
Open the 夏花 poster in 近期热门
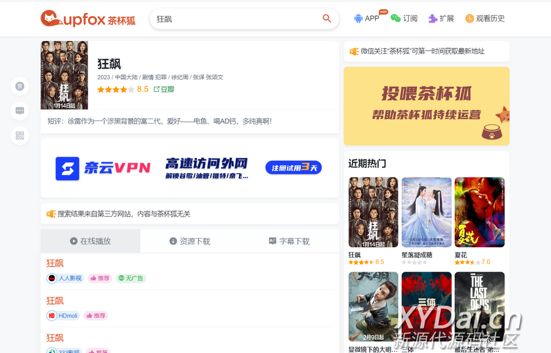click(x=479, y=212)
